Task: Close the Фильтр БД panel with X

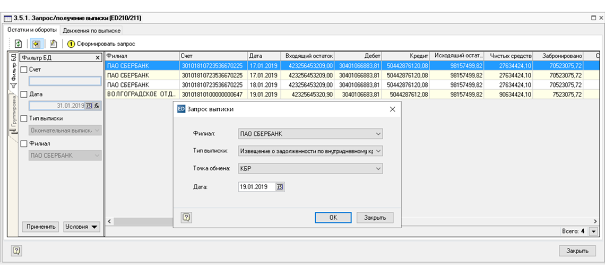Action: [98, 57]
